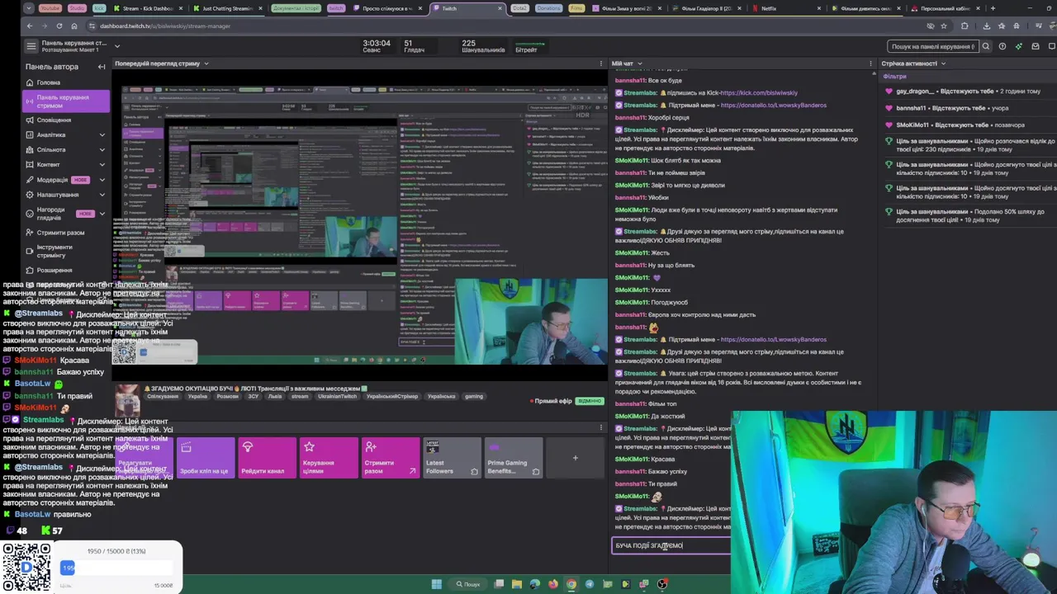Click the Сеанс 3:03:04 session timer
The image size is (1057, 594).
click(x=376, y=46)
